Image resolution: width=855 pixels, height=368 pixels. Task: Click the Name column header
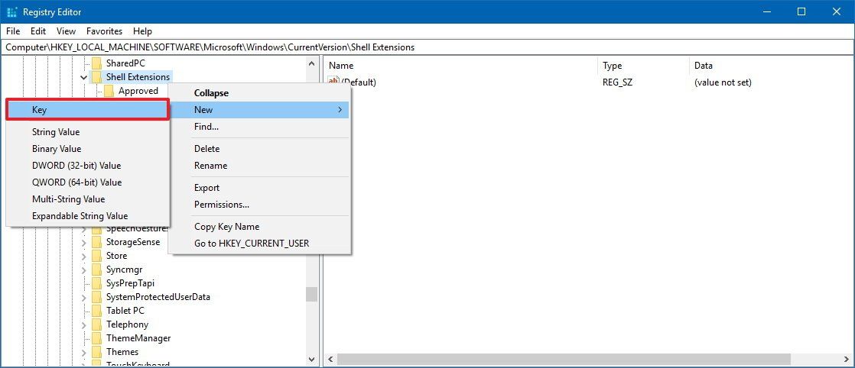coord(460,66)
